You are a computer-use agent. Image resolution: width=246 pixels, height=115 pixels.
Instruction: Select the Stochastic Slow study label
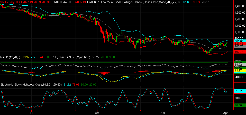point(31,85)
